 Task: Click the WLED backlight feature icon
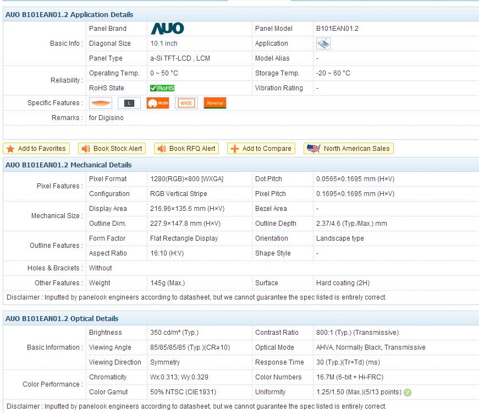click(x=158, y=103)
